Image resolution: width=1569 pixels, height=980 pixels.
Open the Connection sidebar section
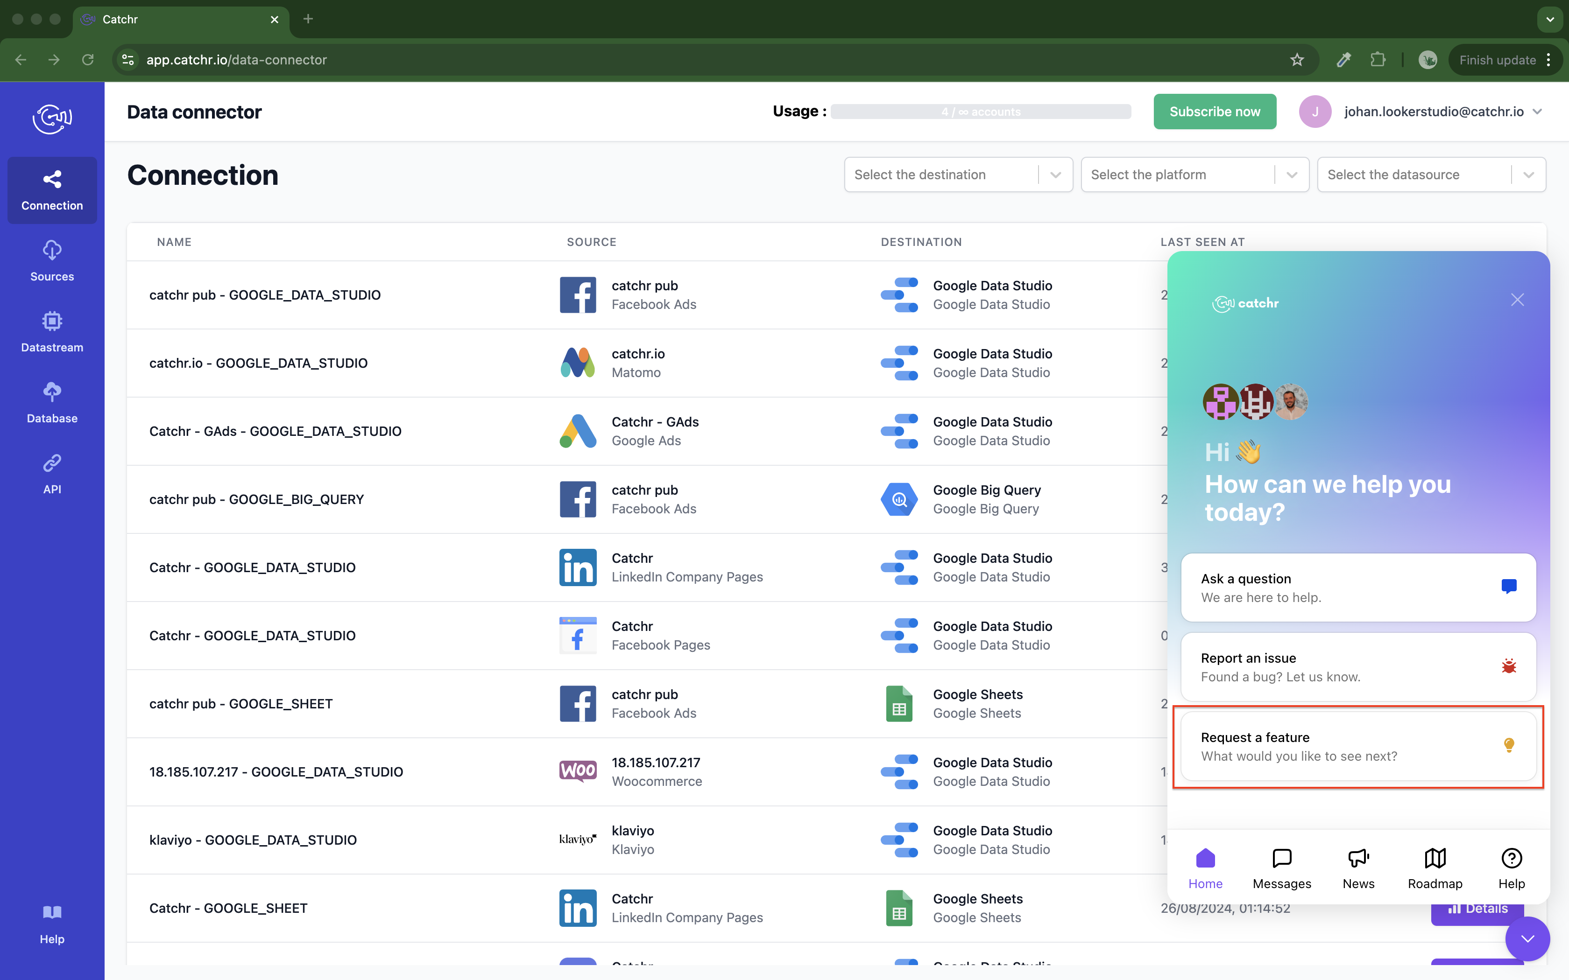52,190
